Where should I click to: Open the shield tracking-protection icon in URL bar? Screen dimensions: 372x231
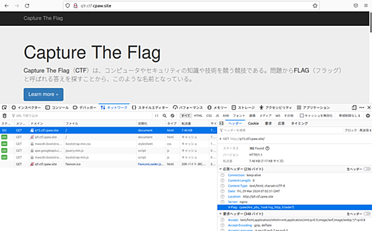(68, 6)
